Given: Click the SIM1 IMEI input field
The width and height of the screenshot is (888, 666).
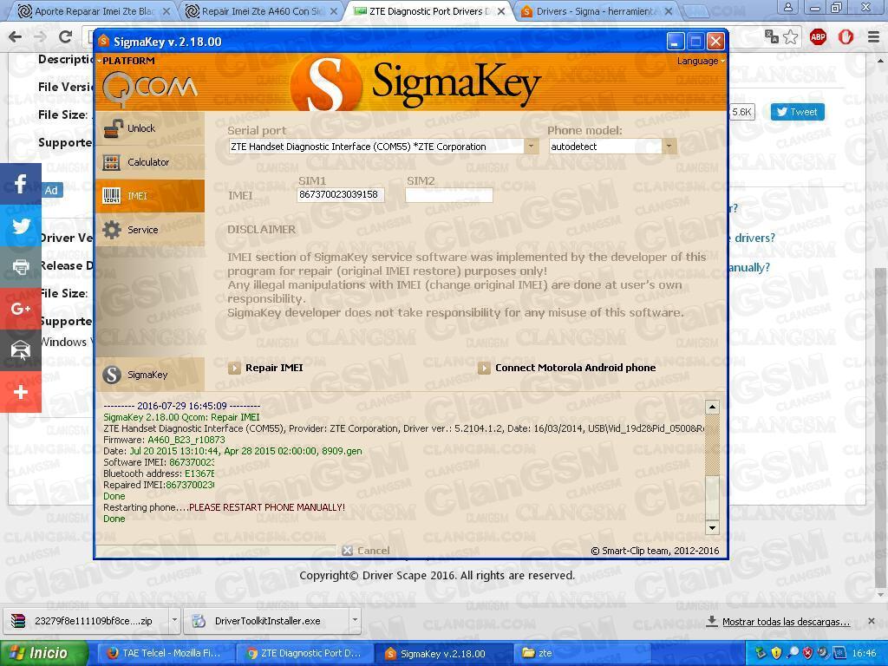Looking at the screenshot, I should (x=340, y=195).
